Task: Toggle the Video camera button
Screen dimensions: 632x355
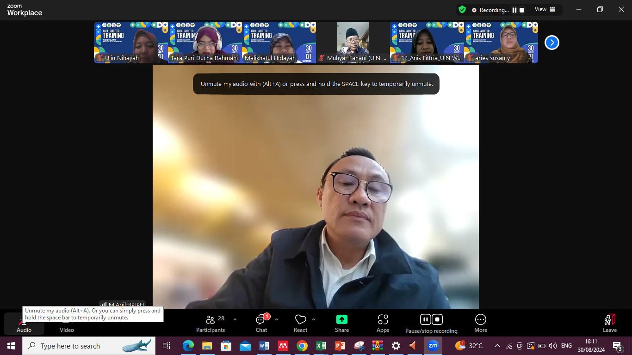Action: [x=67, y=324]
